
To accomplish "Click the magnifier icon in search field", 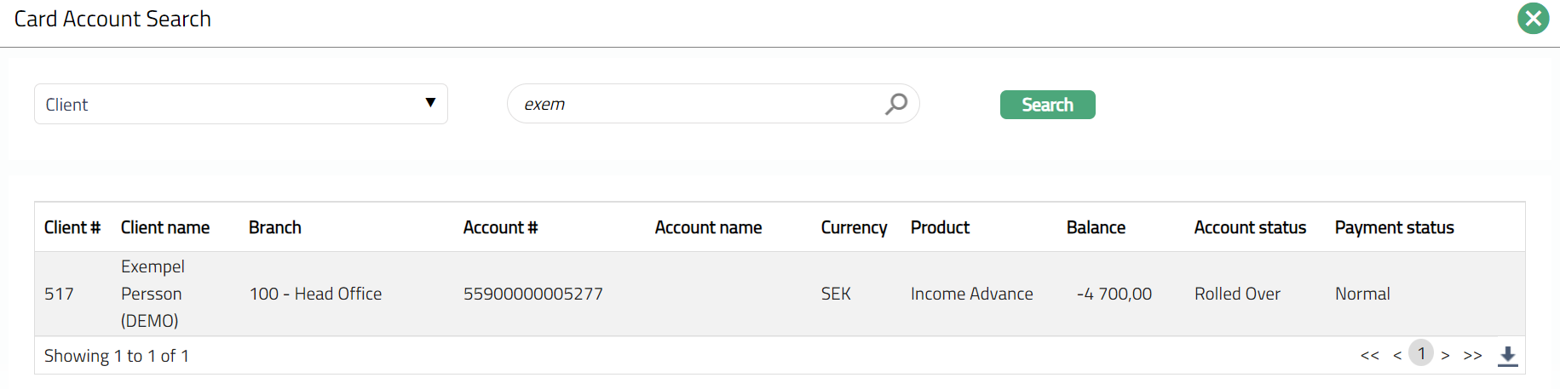I will tap(895, 104).
